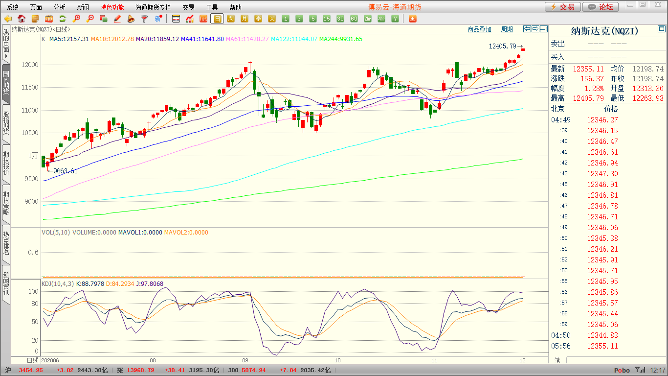Click the F10 info toolbar icon
Image resolution: width=668 pixels, height=376 pixels.
[49, 19]
